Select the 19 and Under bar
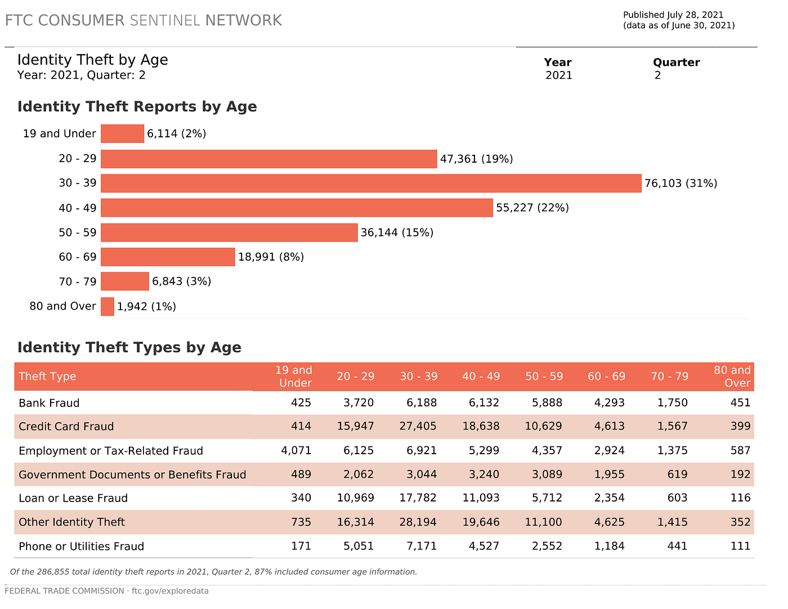788x609 pixels. tap(122, 134)
